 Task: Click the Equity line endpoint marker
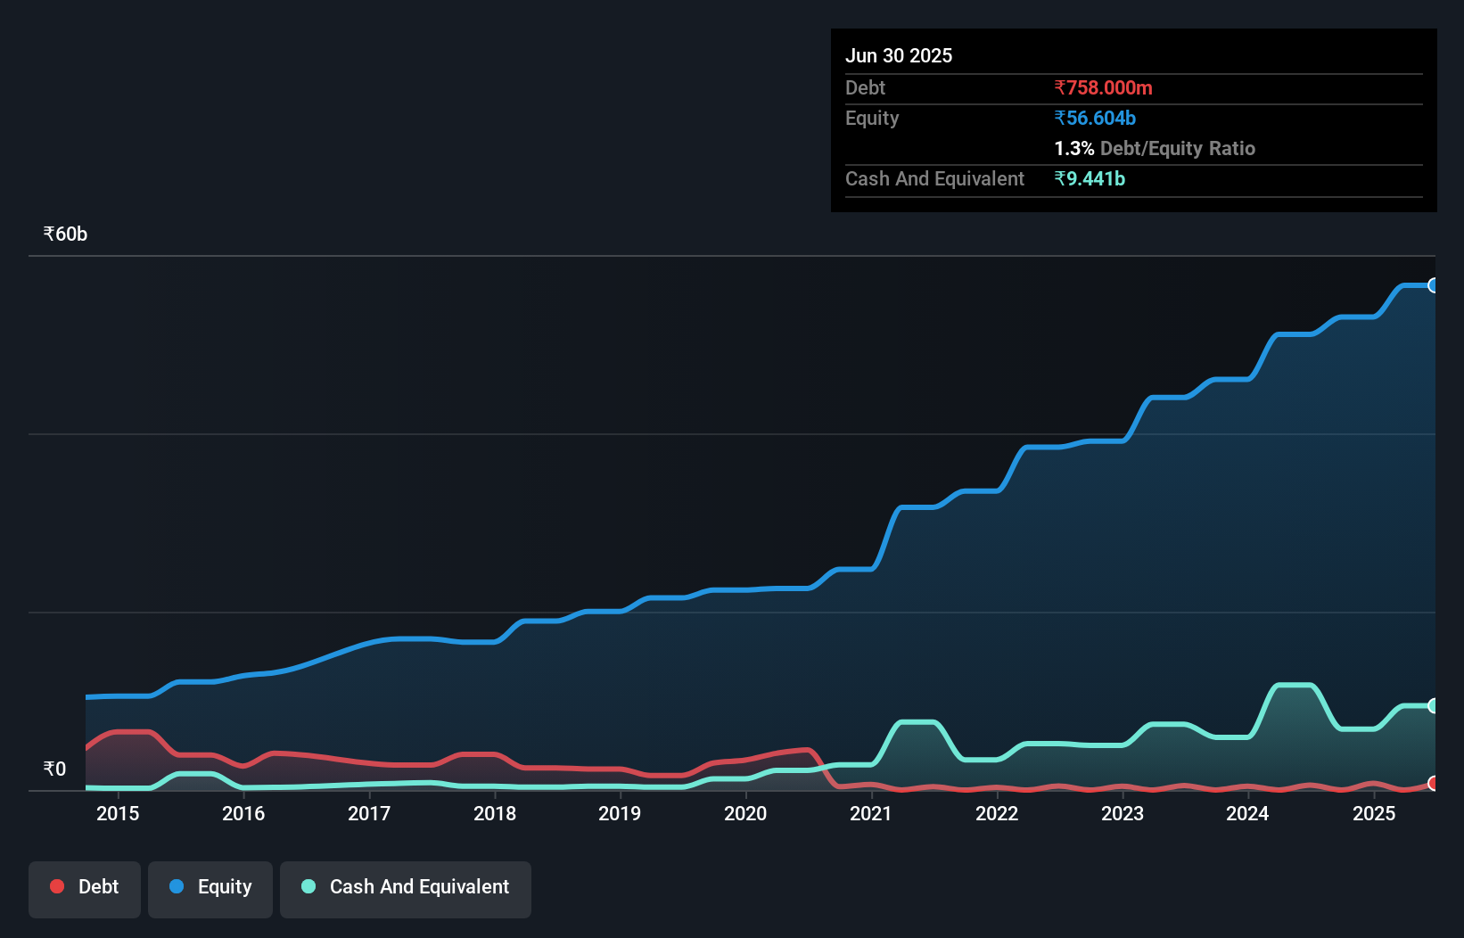pos(1433,285)
